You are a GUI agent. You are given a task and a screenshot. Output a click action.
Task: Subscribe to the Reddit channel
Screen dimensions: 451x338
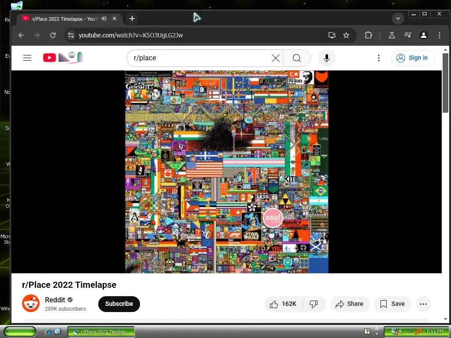[x=119, y=304]
